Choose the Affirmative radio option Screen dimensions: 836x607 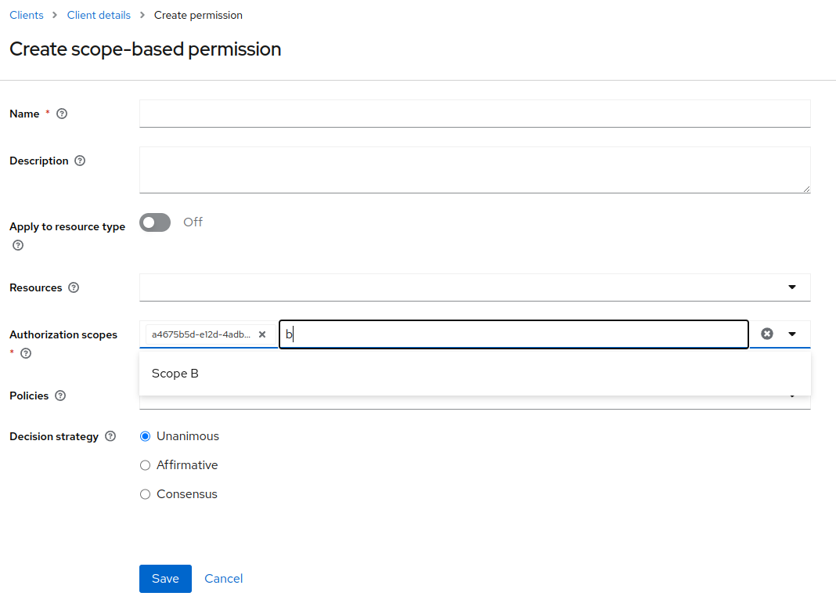pos(145,465)
